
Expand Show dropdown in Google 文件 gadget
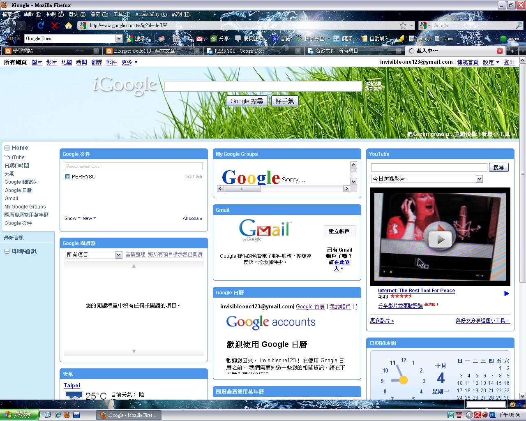tap(72, 218)
